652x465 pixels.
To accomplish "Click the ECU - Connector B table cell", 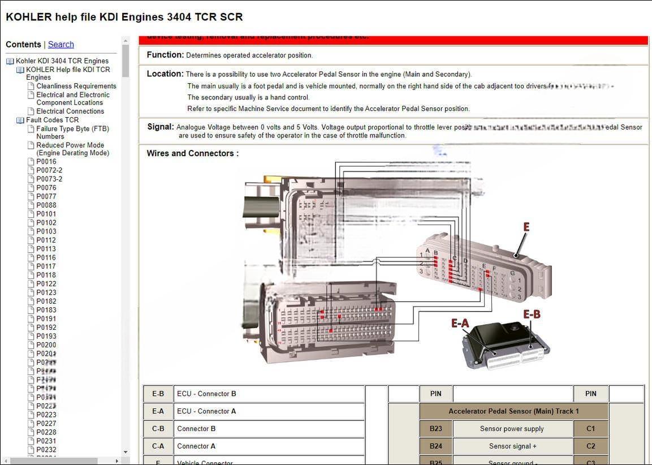I will (269, 394).
